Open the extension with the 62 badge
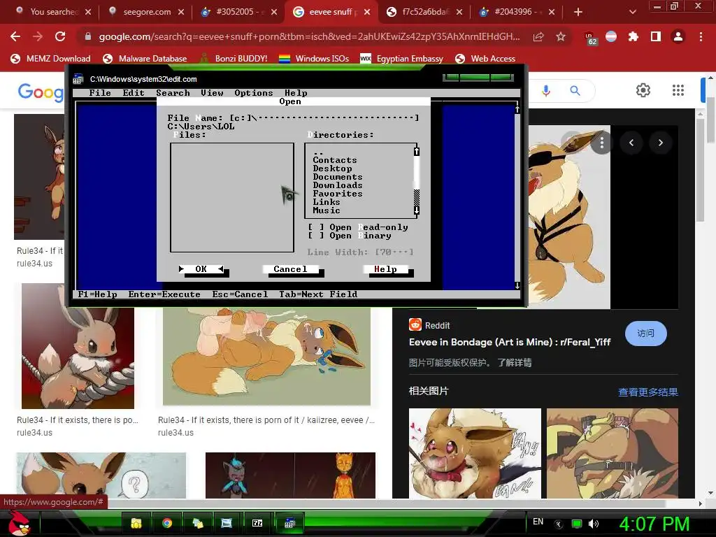The image size is (716, 537). (590, 38)
